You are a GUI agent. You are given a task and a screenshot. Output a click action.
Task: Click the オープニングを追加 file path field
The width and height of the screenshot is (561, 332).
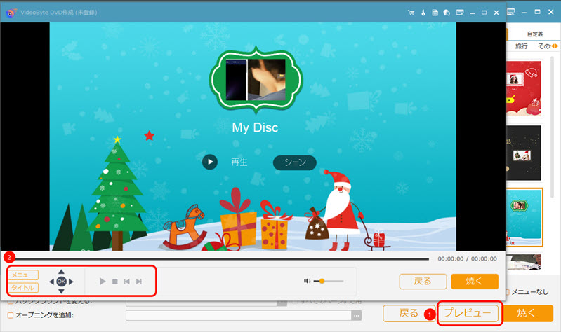point(238,316)
